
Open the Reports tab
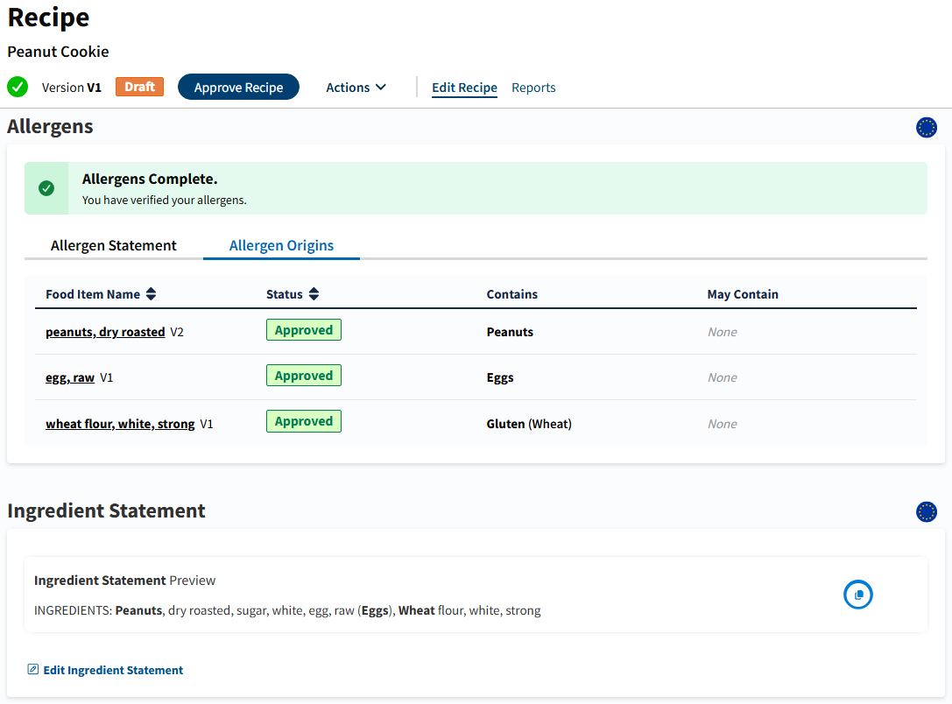[533, 88]
